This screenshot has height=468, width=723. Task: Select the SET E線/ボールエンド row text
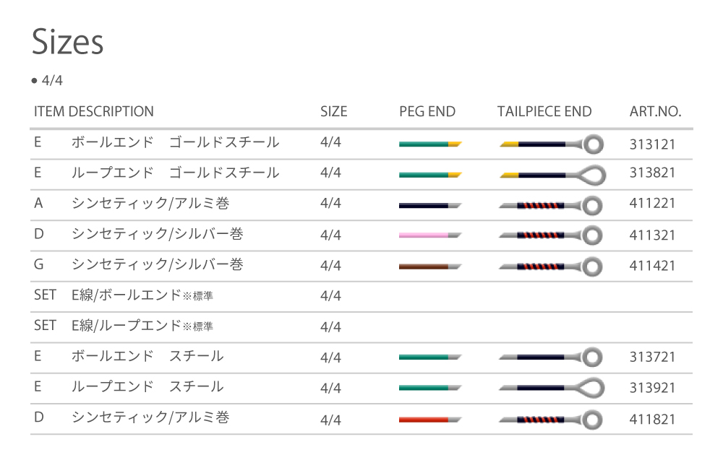[142, 295]
